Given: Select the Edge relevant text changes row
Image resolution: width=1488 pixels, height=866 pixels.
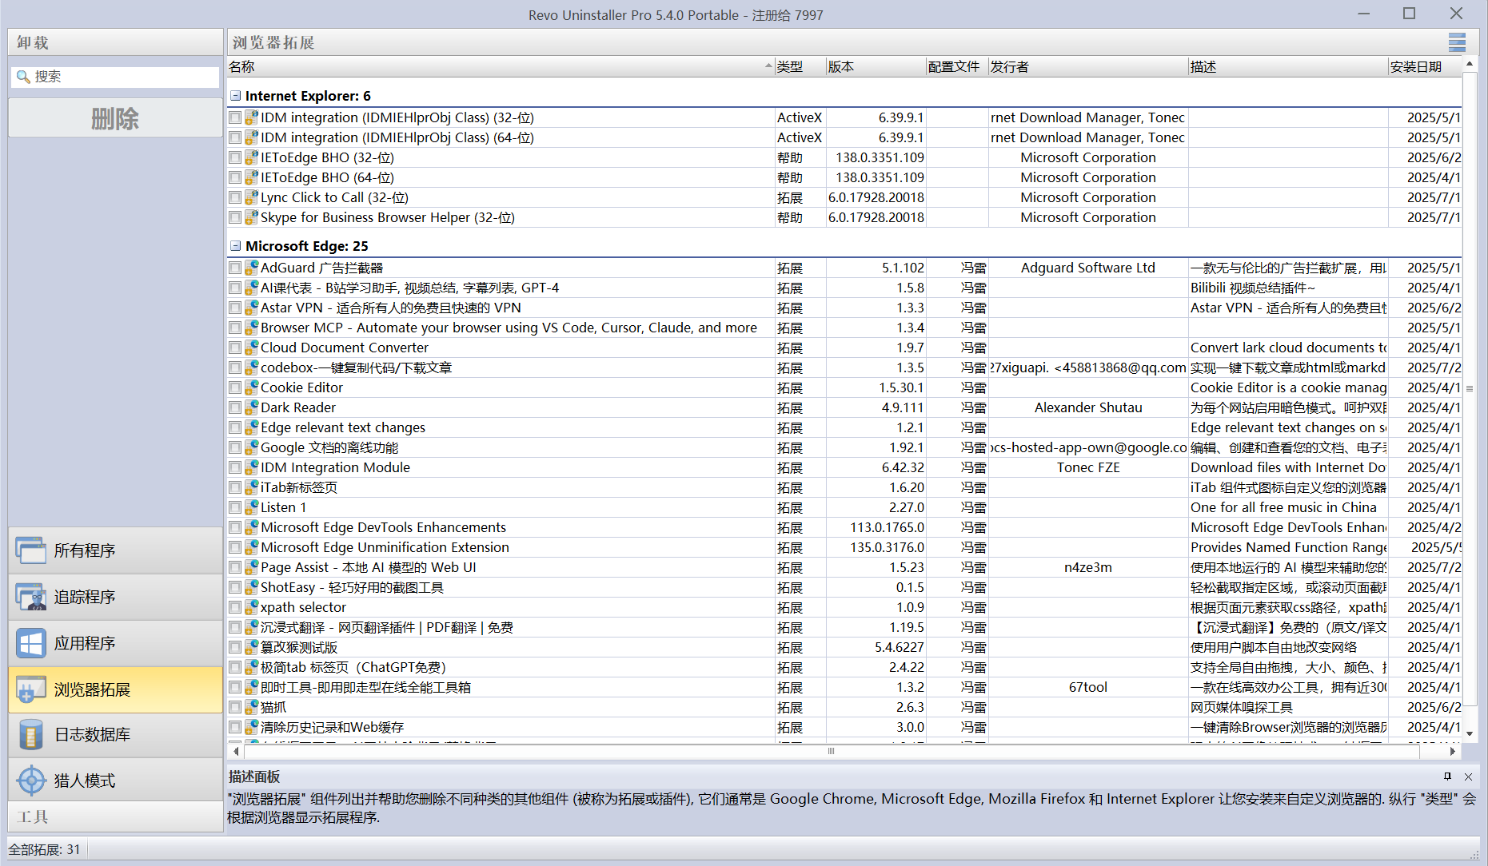Looking at the screenshot, I should (x=844, y=427).
